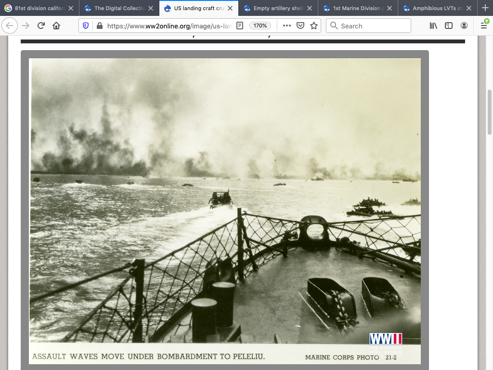493x370 pixels.
Task: Bookmark this page with the star
Action: [x=314, y=26]
